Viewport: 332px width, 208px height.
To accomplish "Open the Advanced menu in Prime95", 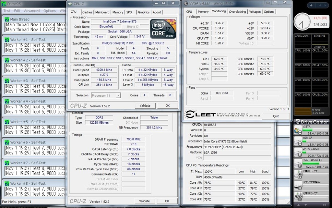I will coord(32,11).
